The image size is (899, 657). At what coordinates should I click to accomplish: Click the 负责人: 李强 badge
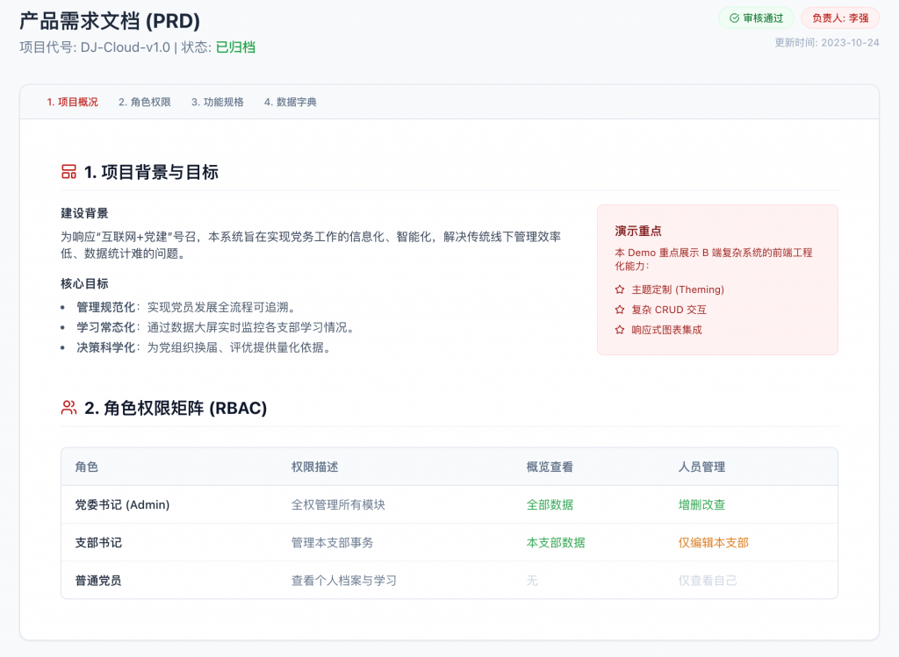pos(840,18)
